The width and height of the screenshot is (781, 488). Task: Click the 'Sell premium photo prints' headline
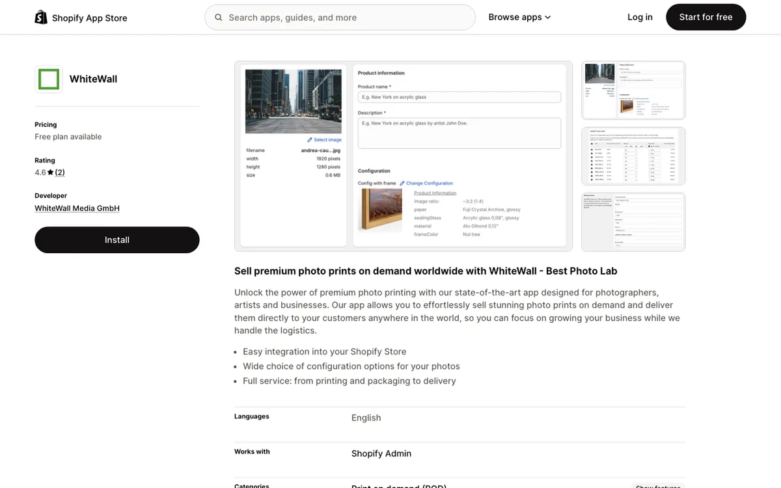(x=426, y=271)
